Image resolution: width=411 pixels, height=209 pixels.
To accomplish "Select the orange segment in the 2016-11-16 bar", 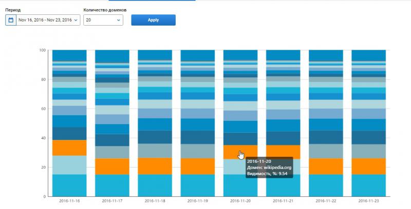I will [69, 148].
